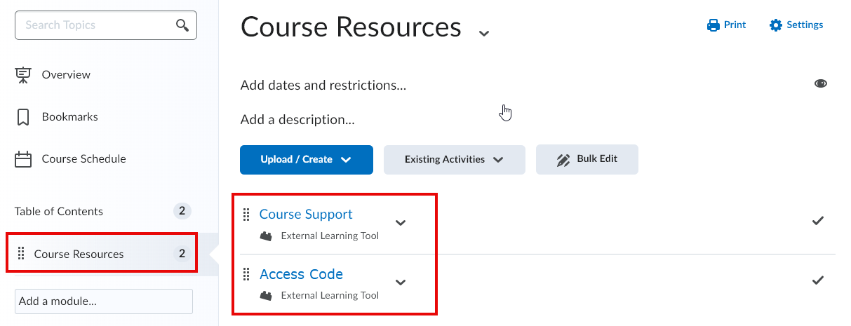Click Add dates and restrictions

[x=323, y=86]
